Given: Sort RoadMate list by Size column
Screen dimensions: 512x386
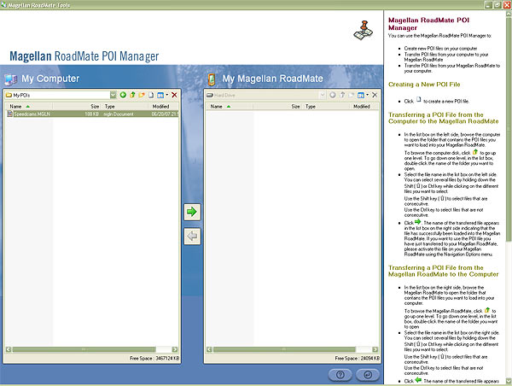Looking at the screenshot, I should [277, 106].
